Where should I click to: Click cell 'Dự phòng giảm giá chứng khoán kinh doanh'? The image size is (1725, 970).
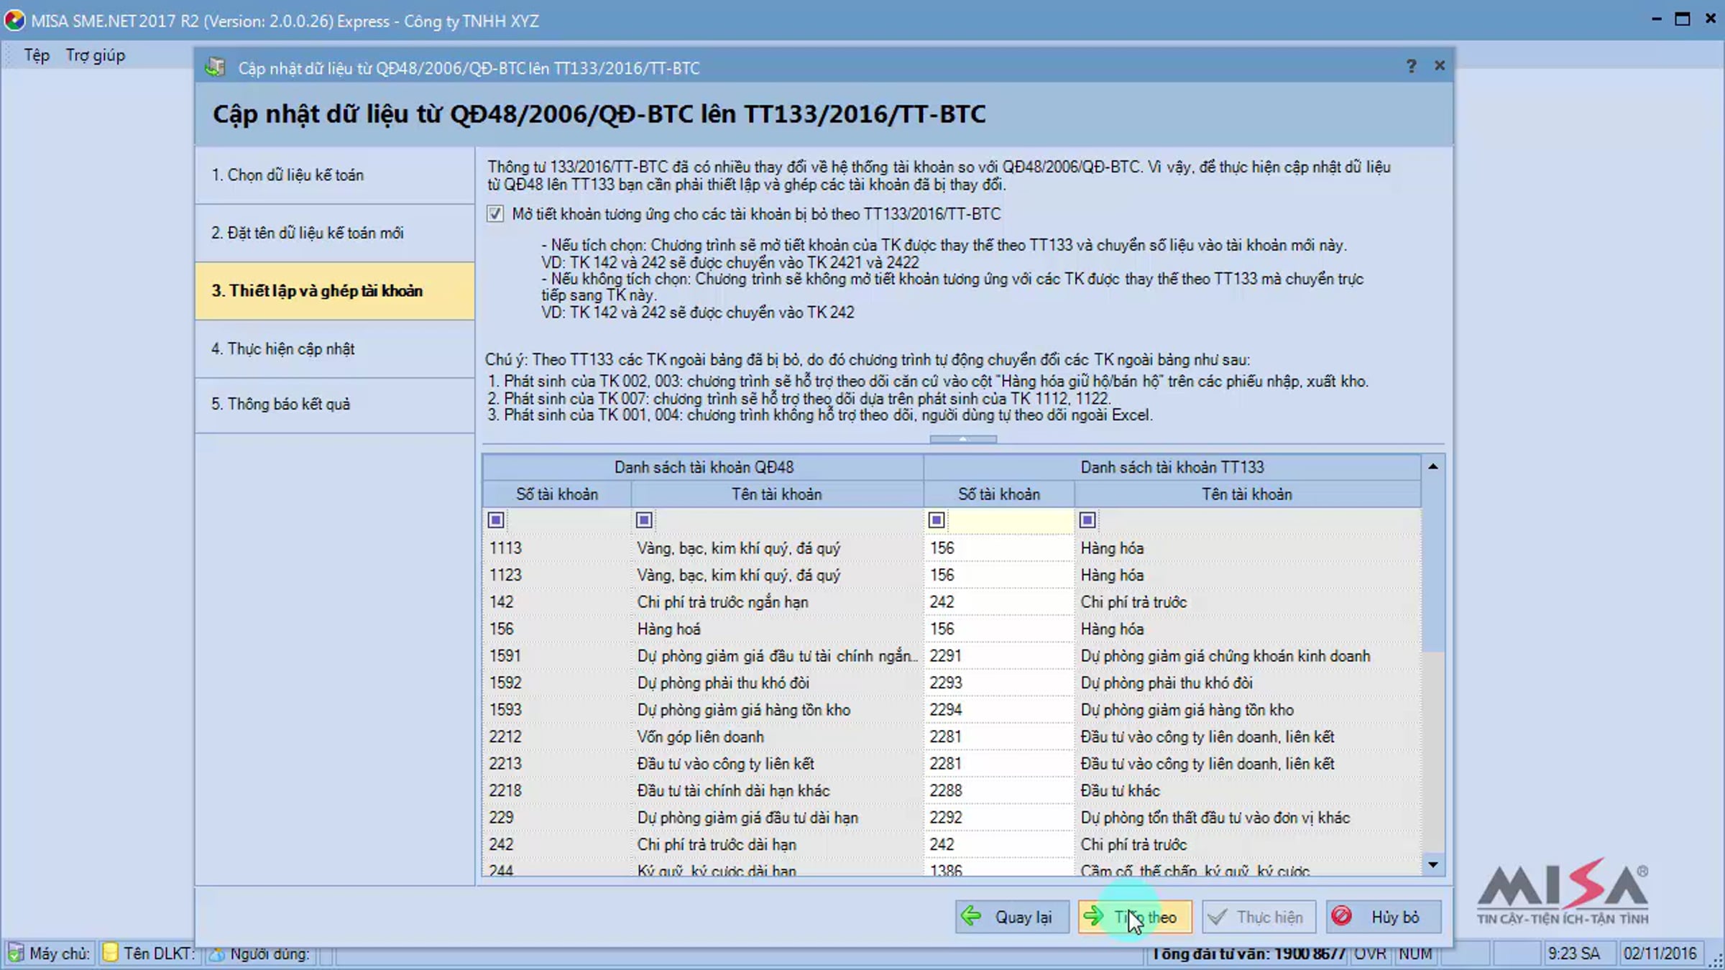click(1247, 656)
